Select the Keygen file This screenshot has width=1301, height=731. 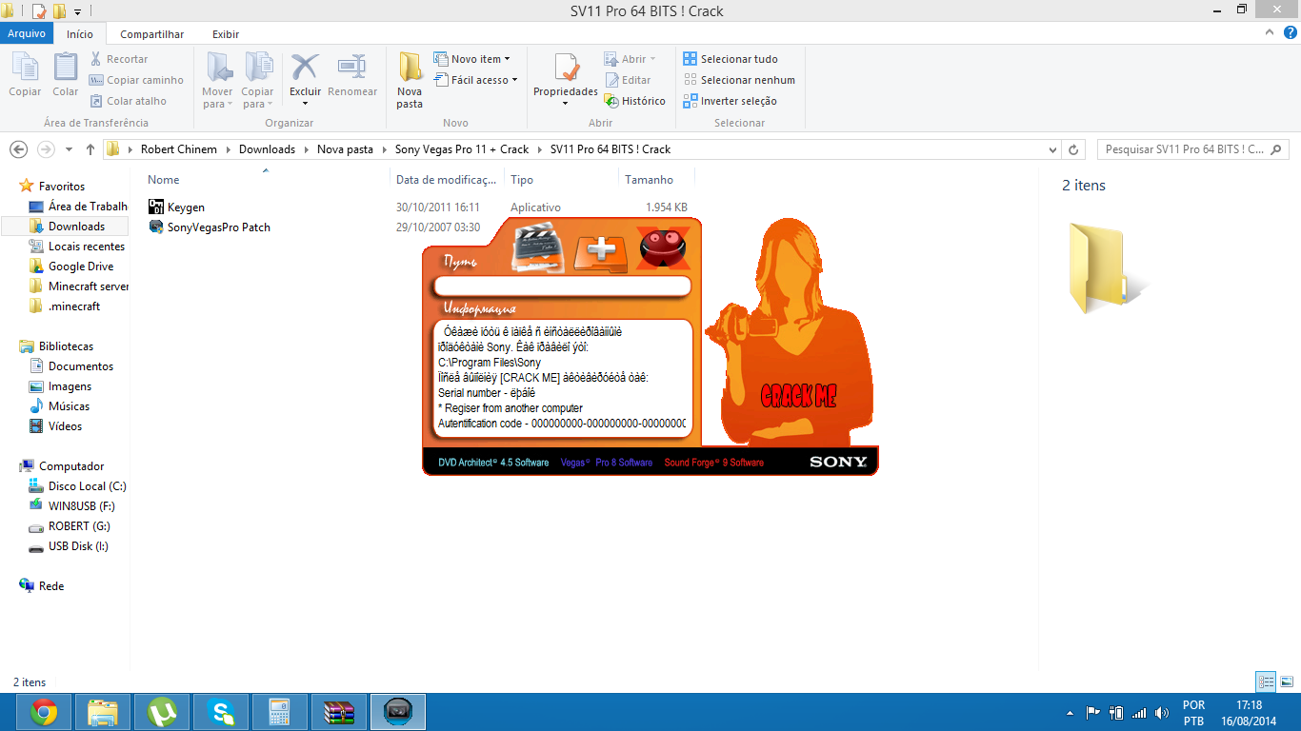pyautogui.click(x=176, y=207)
